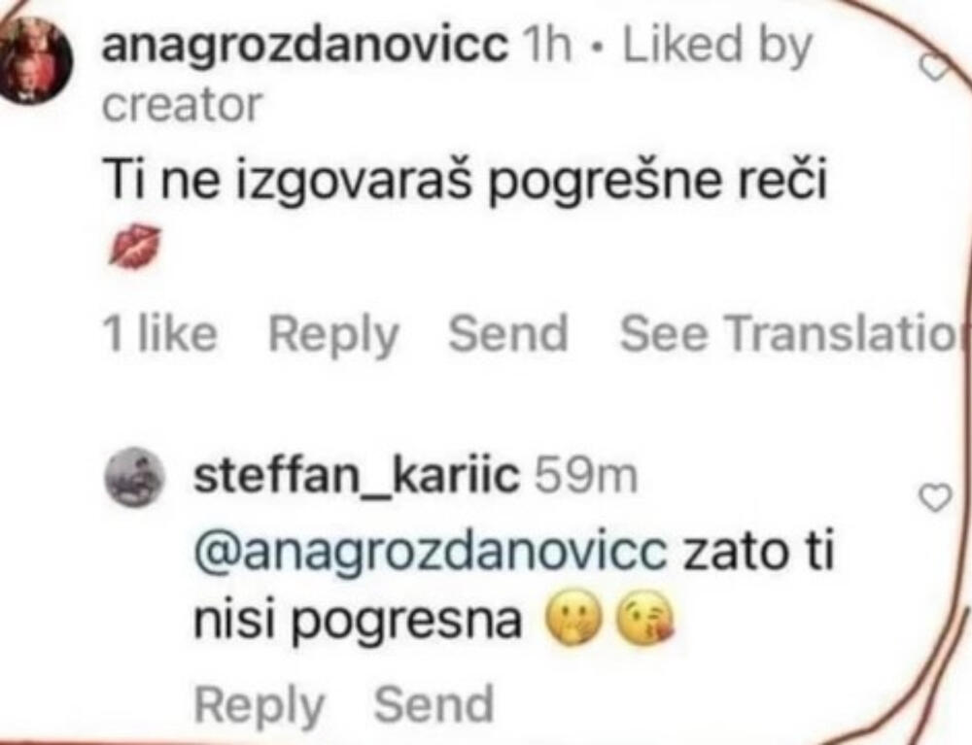972x745 pixels.
Task: Send anagrozdanovicc's comment to someone
Action: (507, 333)
